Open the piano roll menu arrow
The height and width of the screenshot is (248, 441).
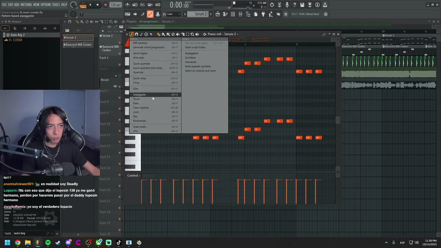click(x=127, y=34)
